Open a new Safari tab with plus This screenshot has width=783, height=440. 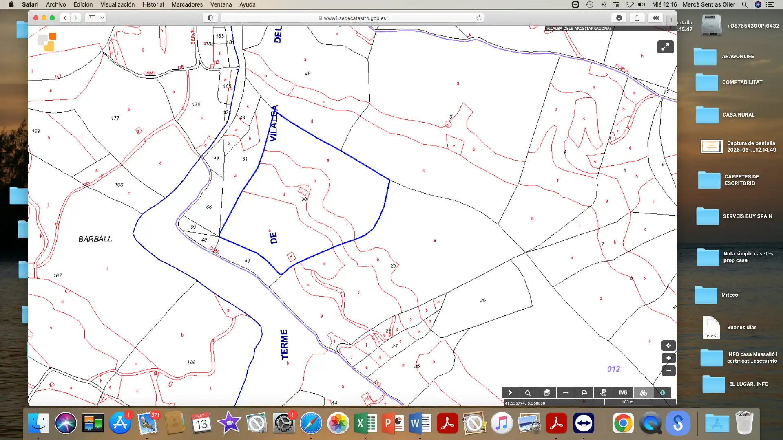pyautogui.click(x=671, y=20)
